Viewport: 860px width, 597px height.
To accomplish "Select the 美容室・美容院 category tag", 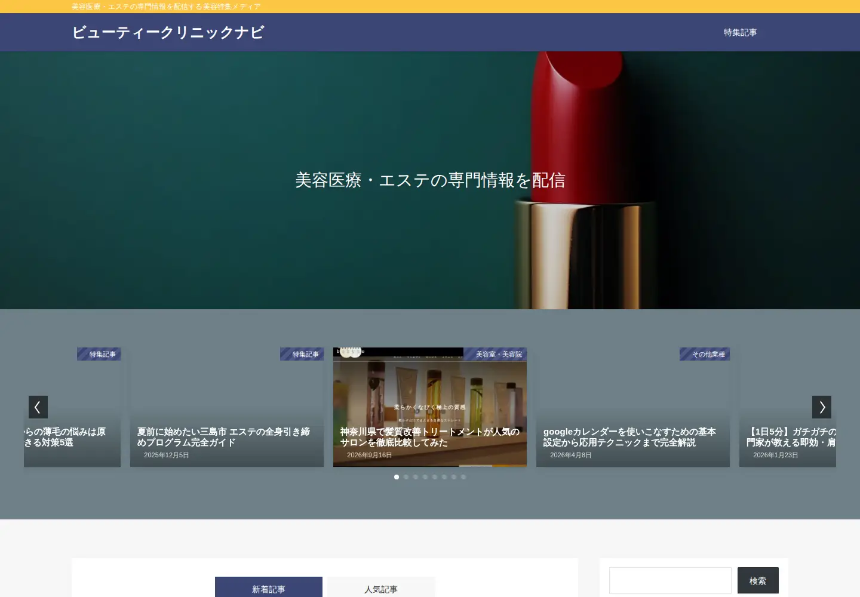I will pos(495,354).
